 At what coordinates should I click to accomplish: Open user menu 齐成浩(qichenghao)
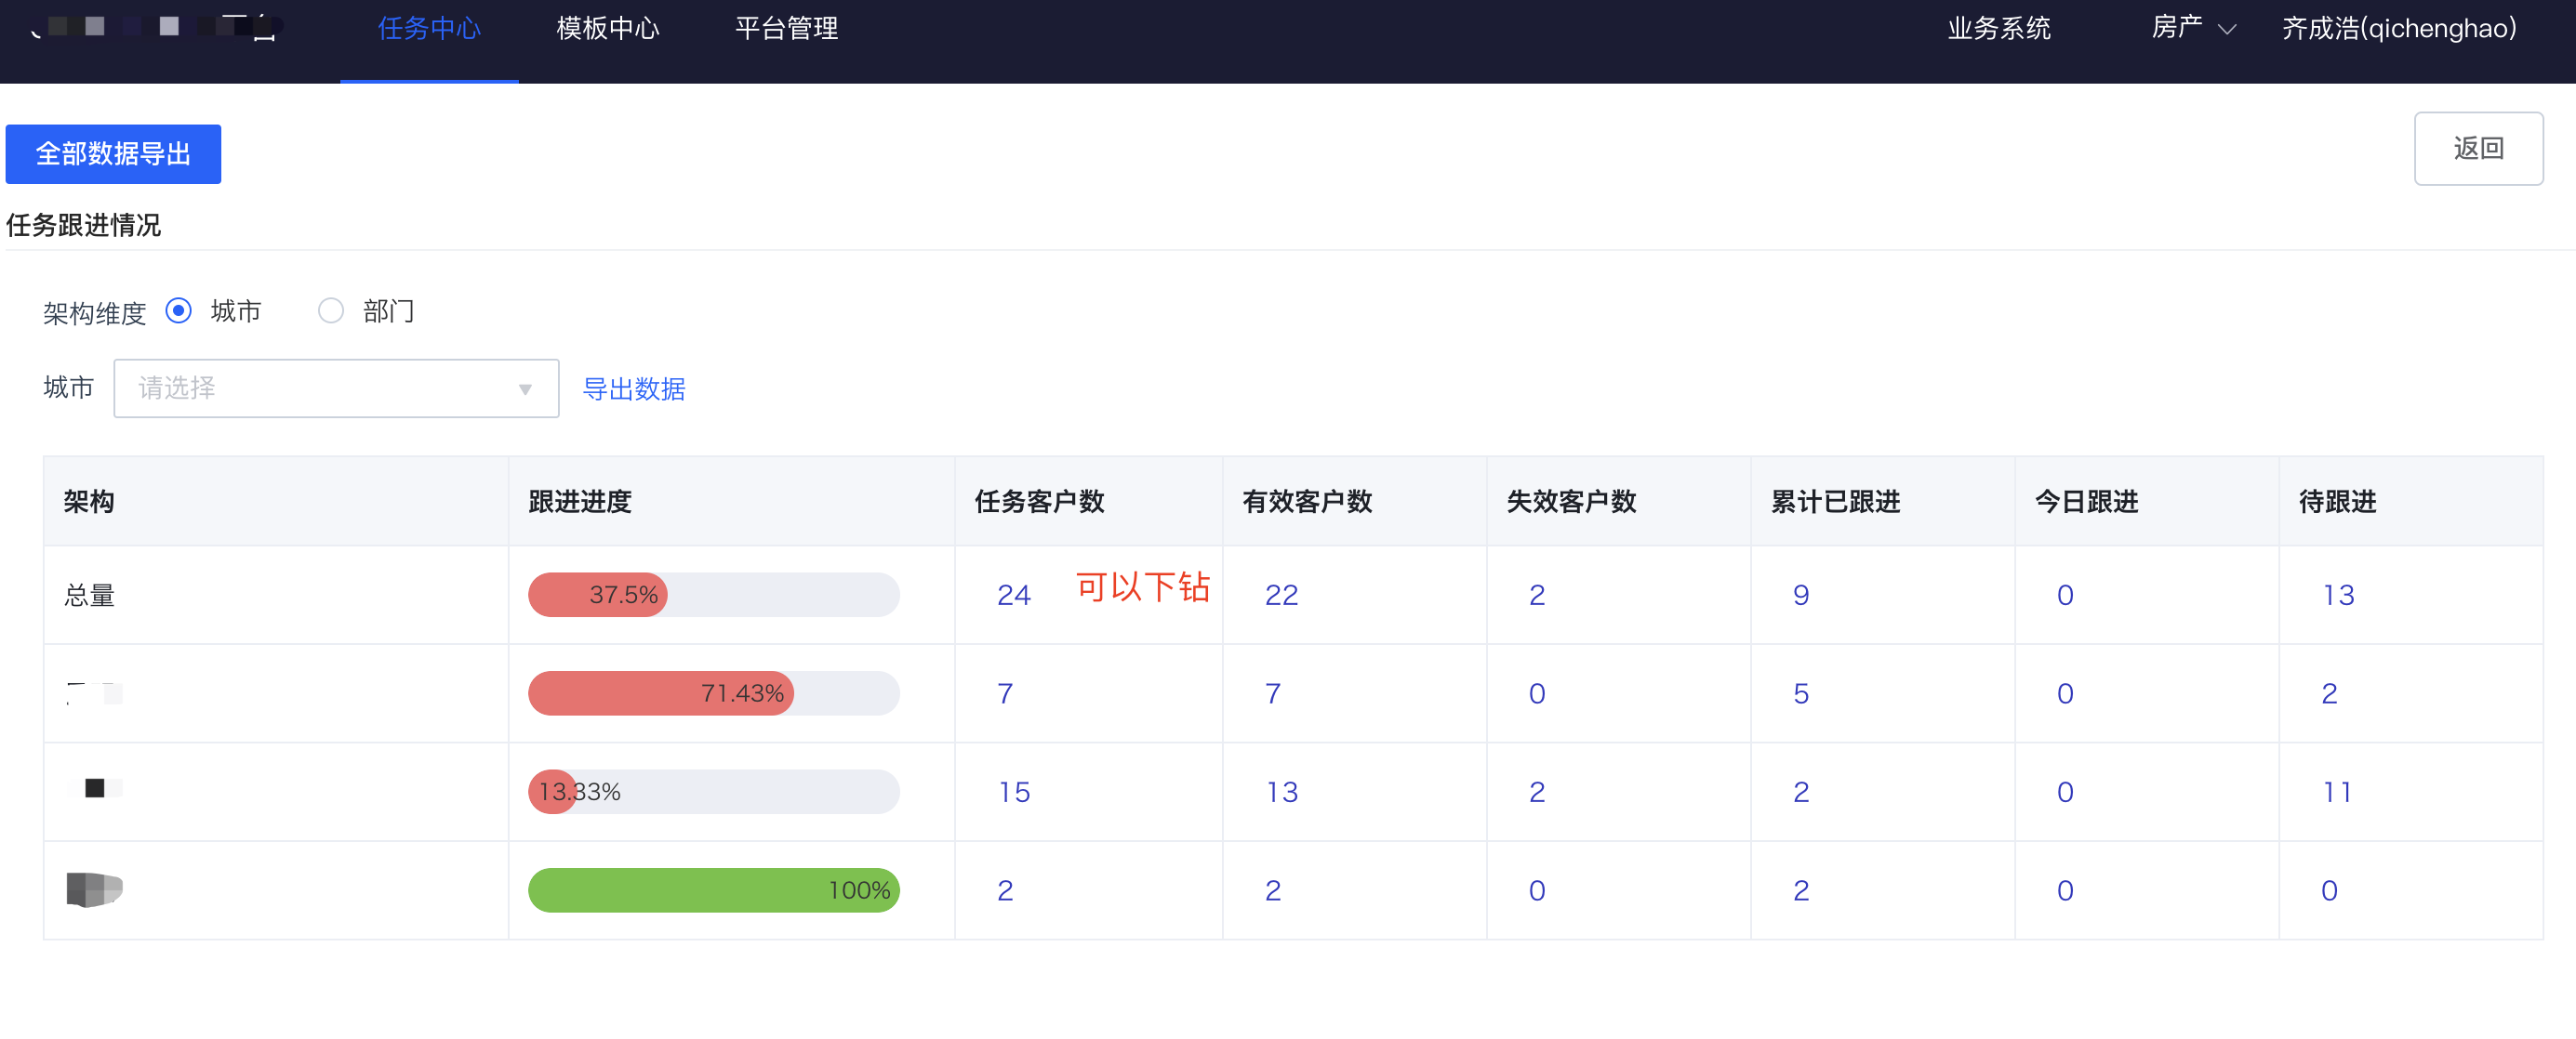[x=2399, y=28]
